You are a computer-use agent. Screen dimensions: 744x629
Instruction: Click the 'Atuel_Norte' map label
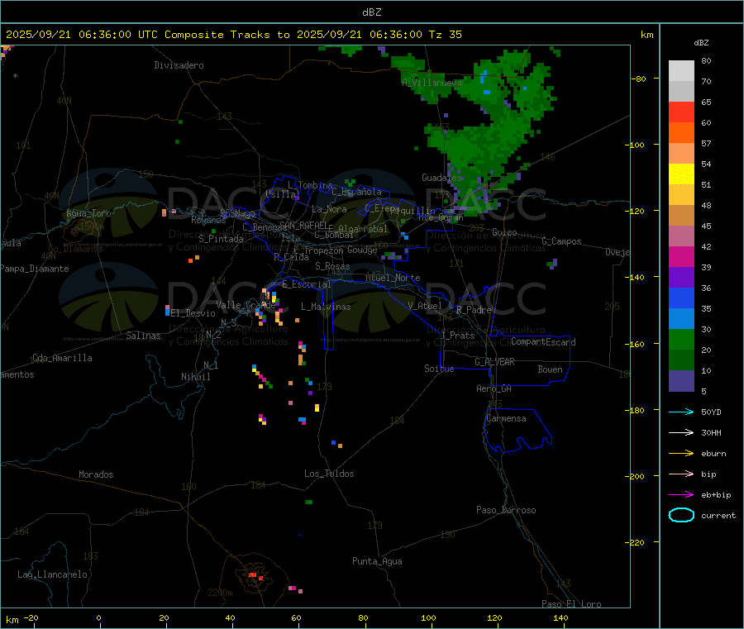[393, 278]
